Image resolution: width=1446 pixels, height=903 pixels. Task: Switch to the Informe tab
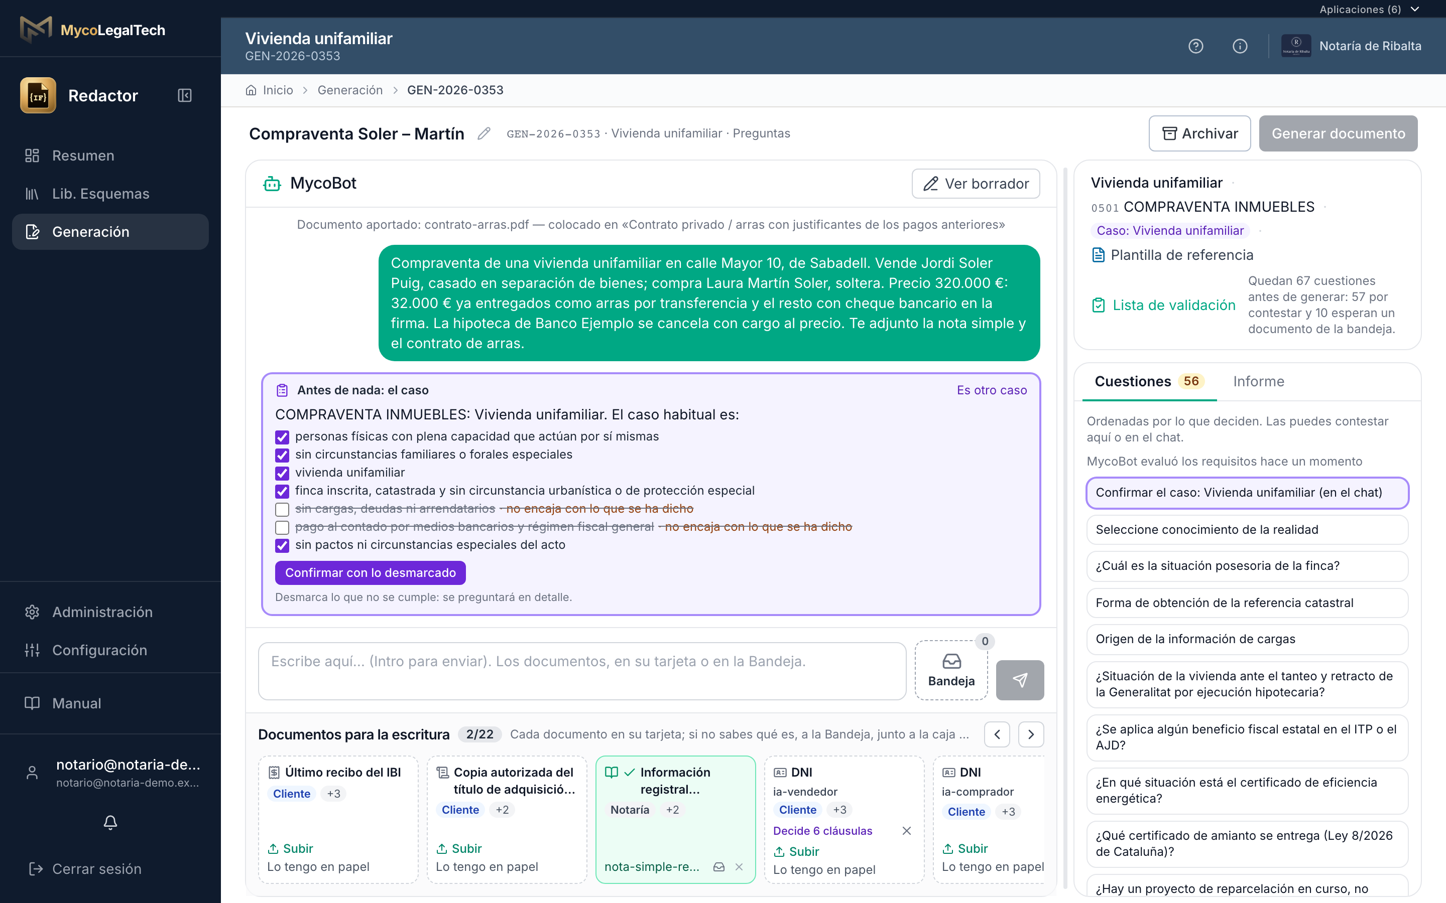[1258, 381]
